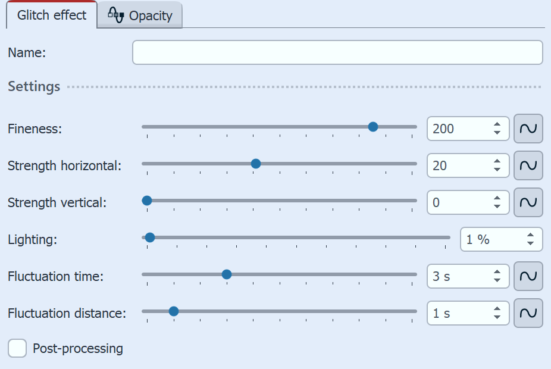Open the sine animator for Fluctuation time
The image size is (551, 369).
click(x=528, y=276)
